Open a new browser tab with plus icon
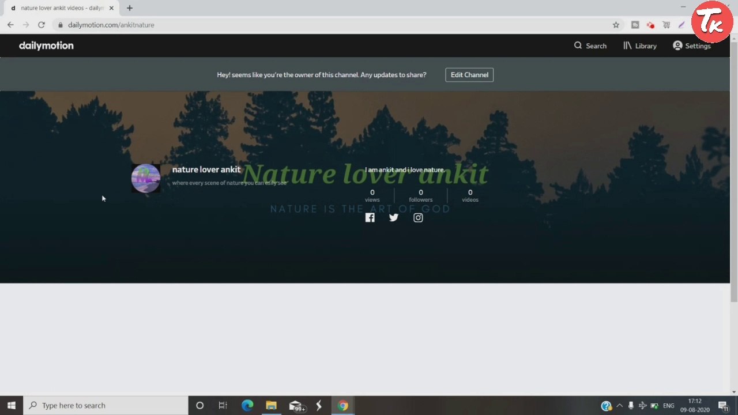The width and height of the screenshot is (738, 415). (x=130, y=8)
